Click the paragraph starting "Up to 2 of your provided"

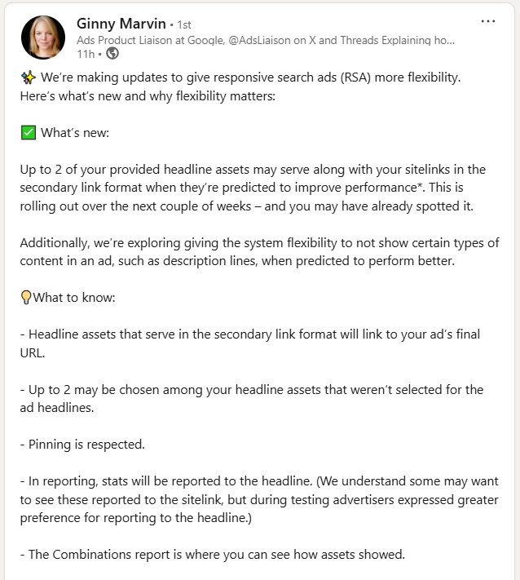[x=253, y=188]
